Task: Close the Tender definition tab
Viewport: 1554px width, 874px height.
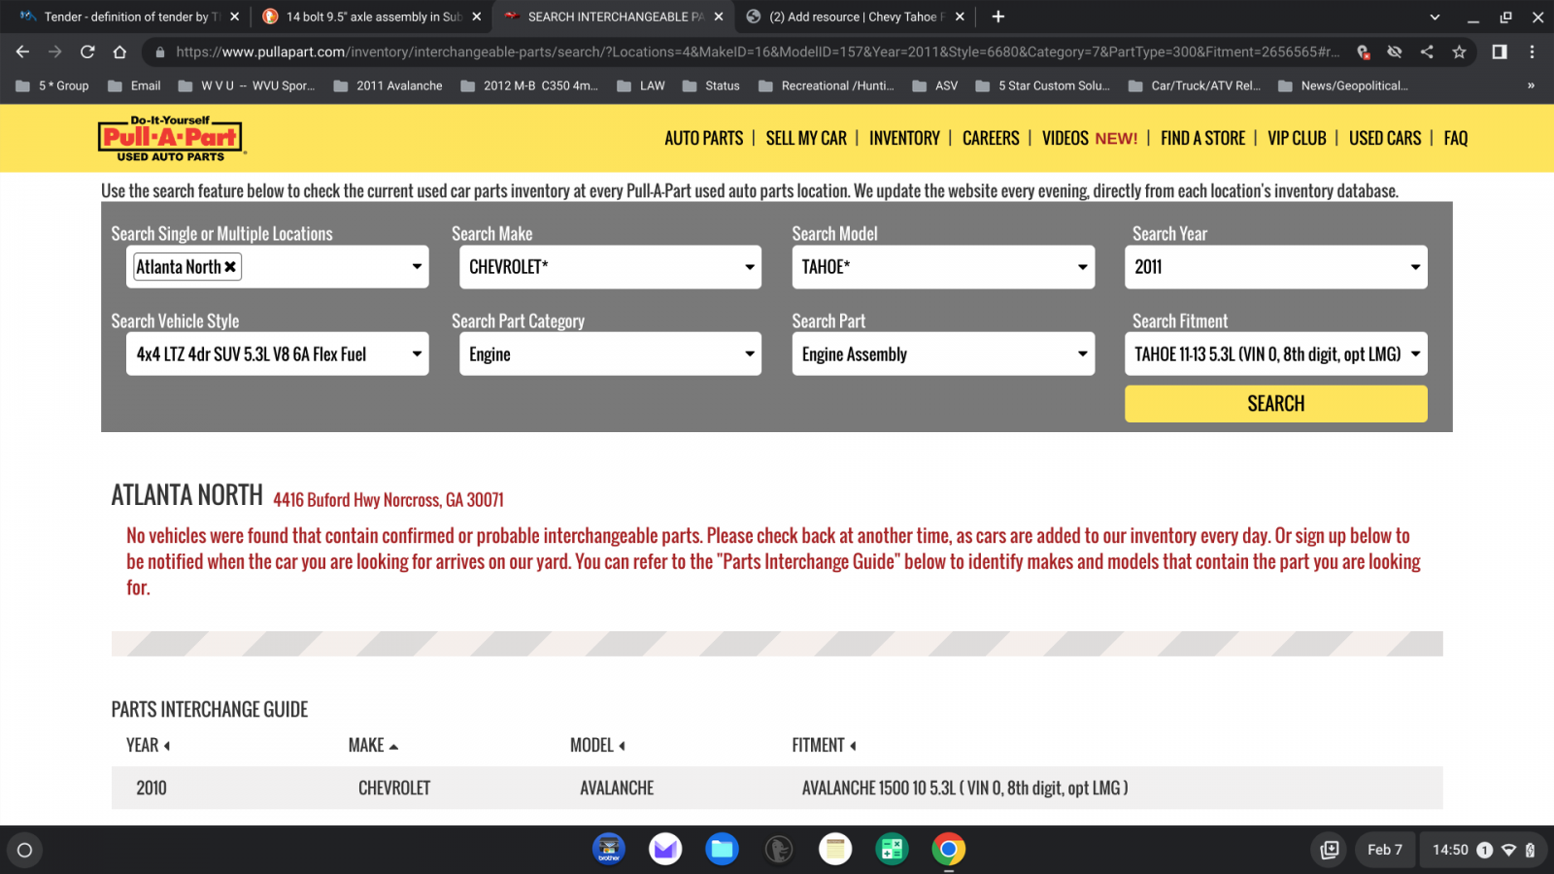Action: point(234,17)
